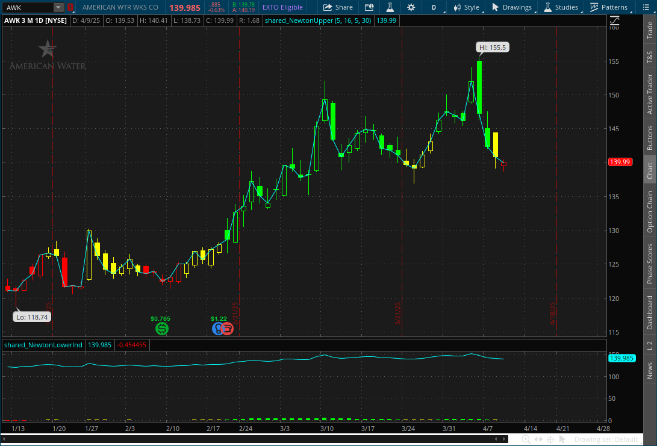Click the flask icon in toolbar
The height and width of the screenshot is (446, 657).
(390, 7)
